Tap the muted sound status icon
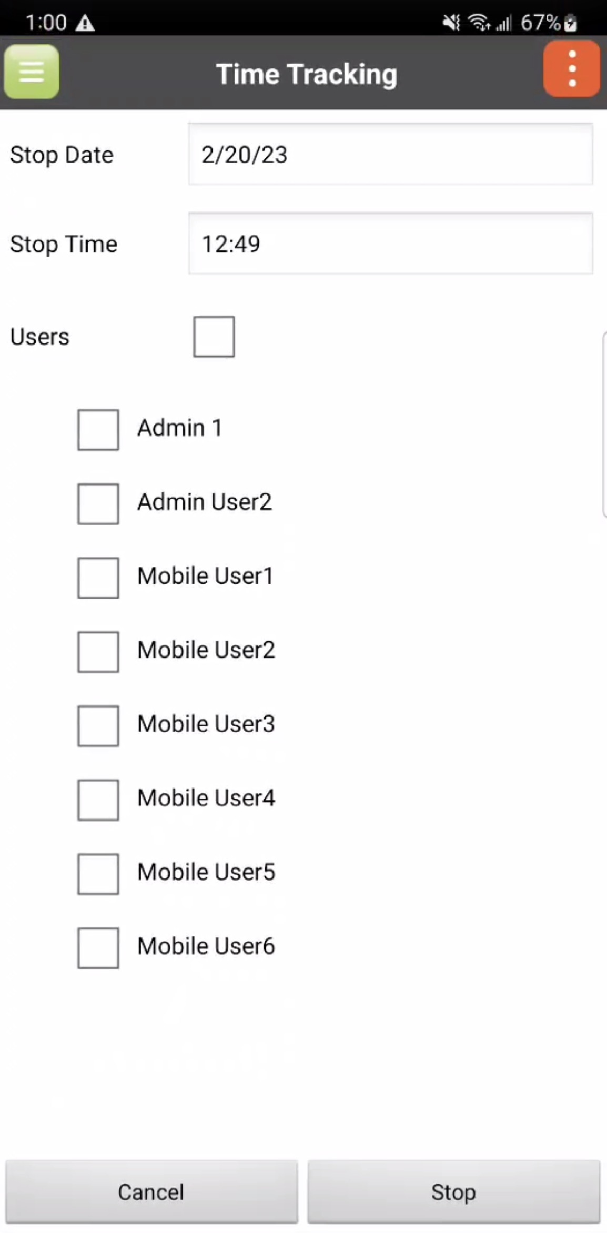The height and width of the screenshot is (1233, 607). [x=451, y=23]
